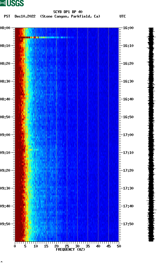Click the 17:30 UTC time label
The width and height of the screenshot is (164, 265).
pyautogui.click(x=128, y=188)
